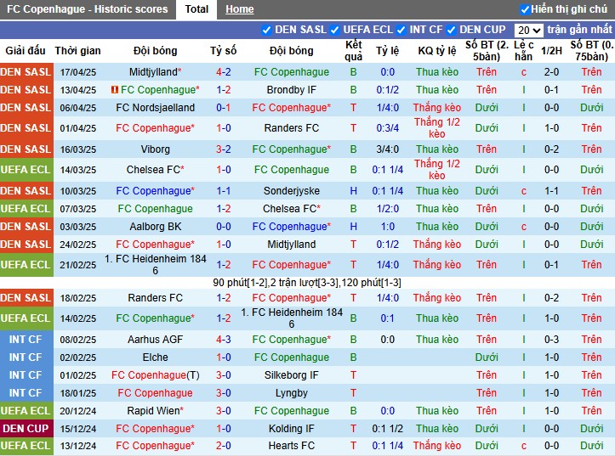The width and height of the screenshot is (615, 456).
Task: Toggle the Hiển thị ghi chú checkbox
Action: 524,9
